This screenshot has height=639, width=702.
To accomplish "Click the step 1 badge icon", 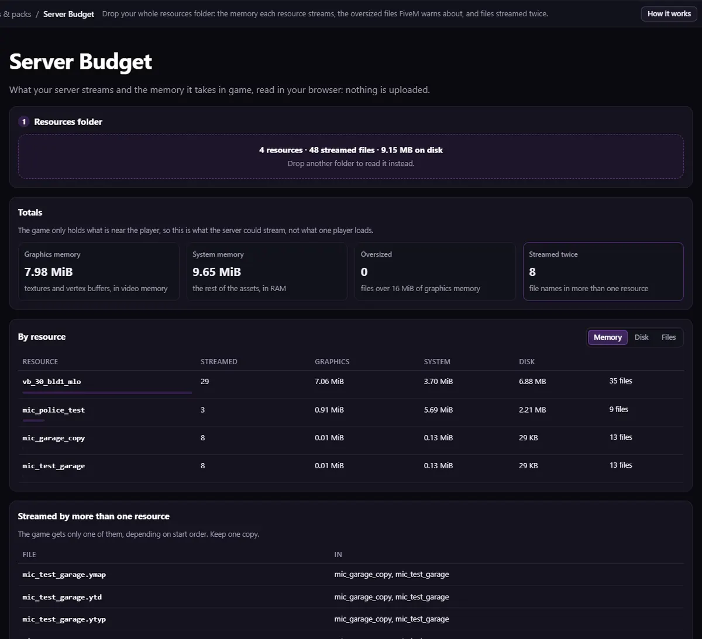I will click(x=24, y=122).
